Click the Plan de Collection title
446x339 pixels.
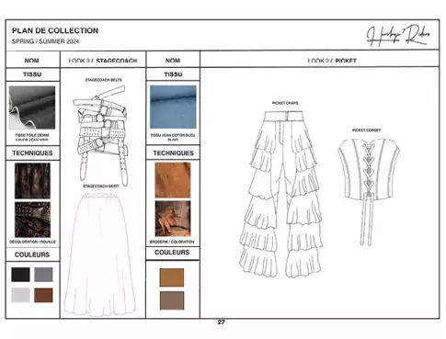[x=55, y=30]
